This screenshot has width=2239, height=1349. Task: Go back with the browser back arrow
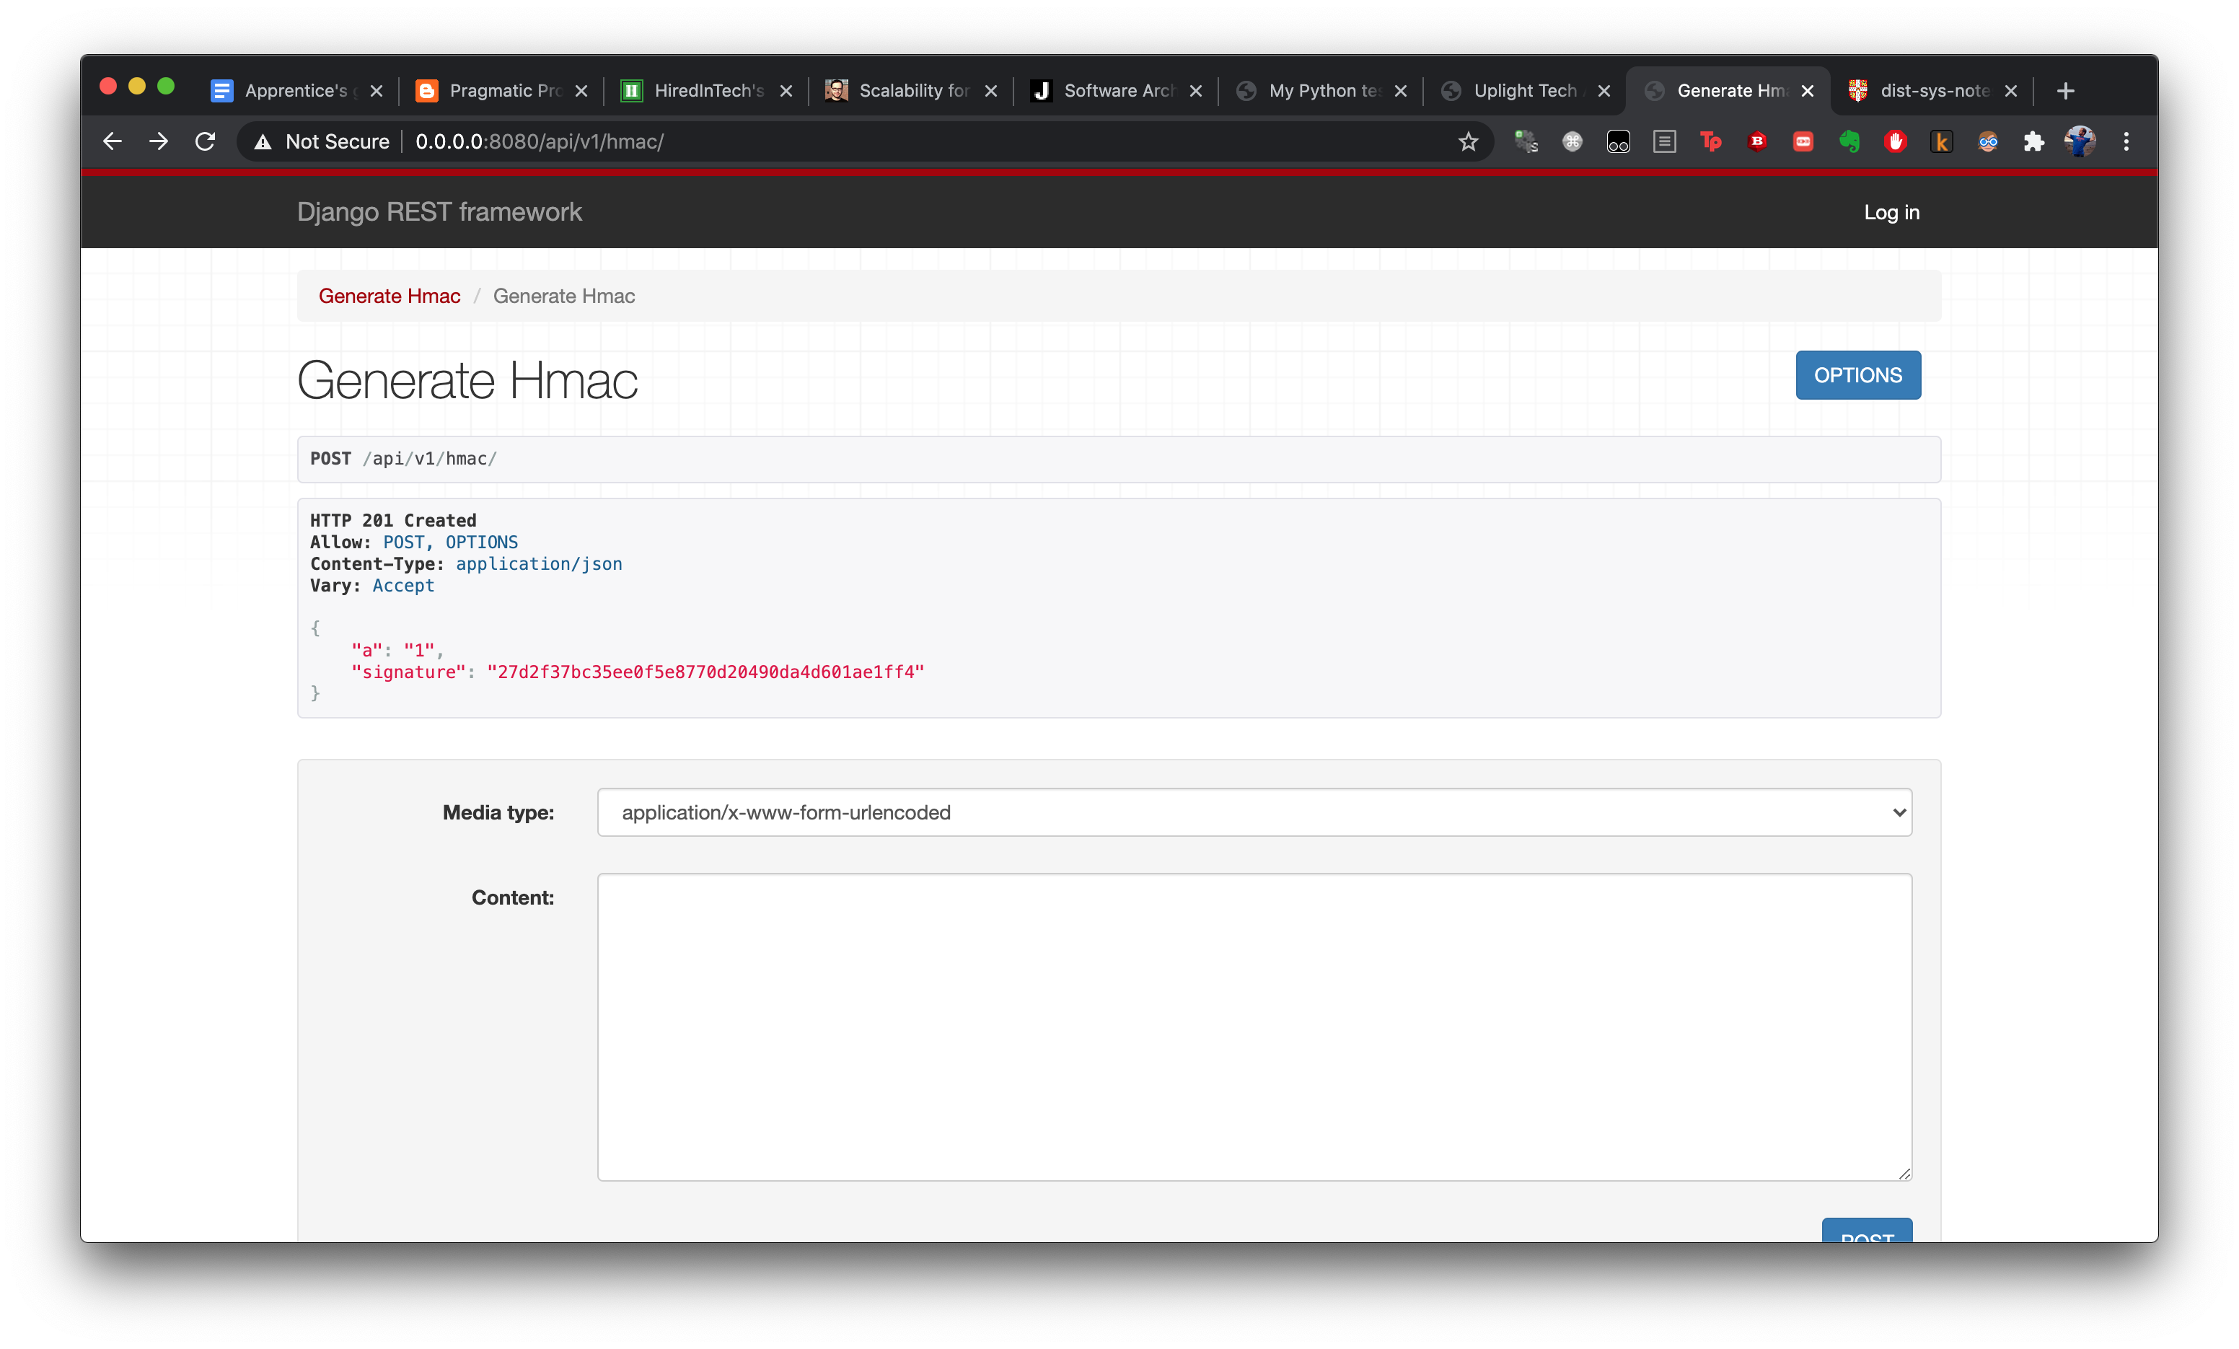click(x=113, y=142)
